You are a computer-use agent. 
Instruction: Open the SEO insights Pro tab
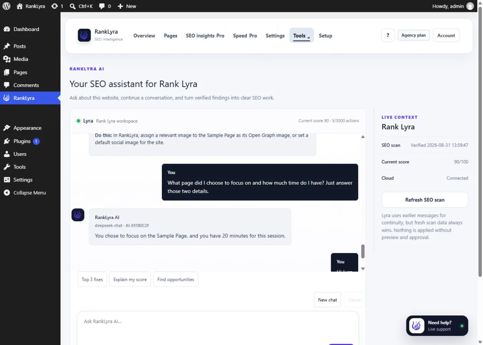(x=205, y=36)
